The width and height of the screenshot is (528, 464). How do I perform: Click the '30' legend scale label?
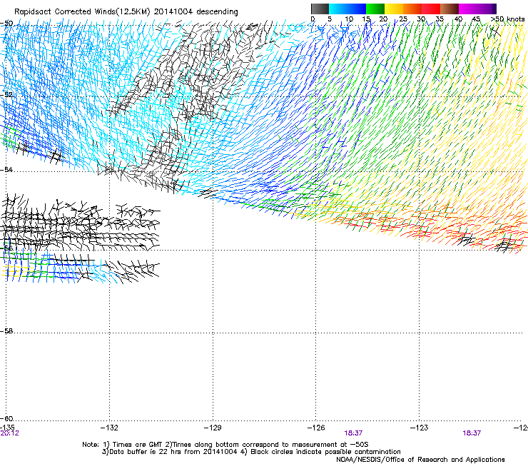[x=421, y=19]
